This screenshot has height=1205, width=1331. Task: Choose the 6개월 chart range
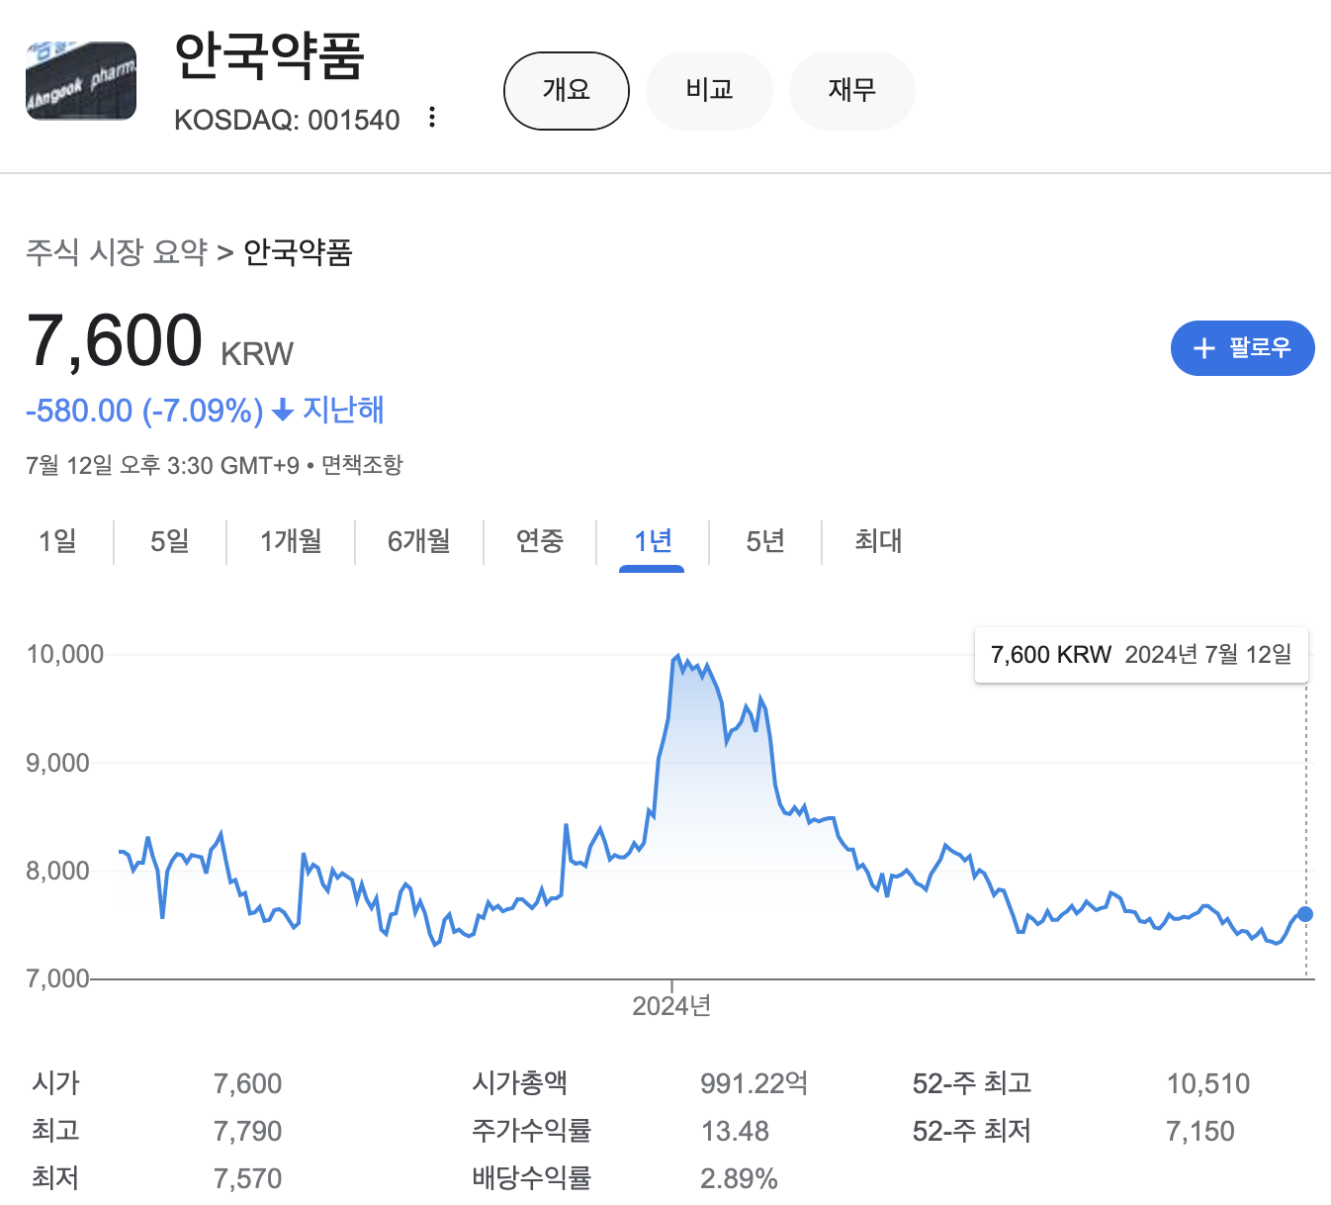pos(419,541)
